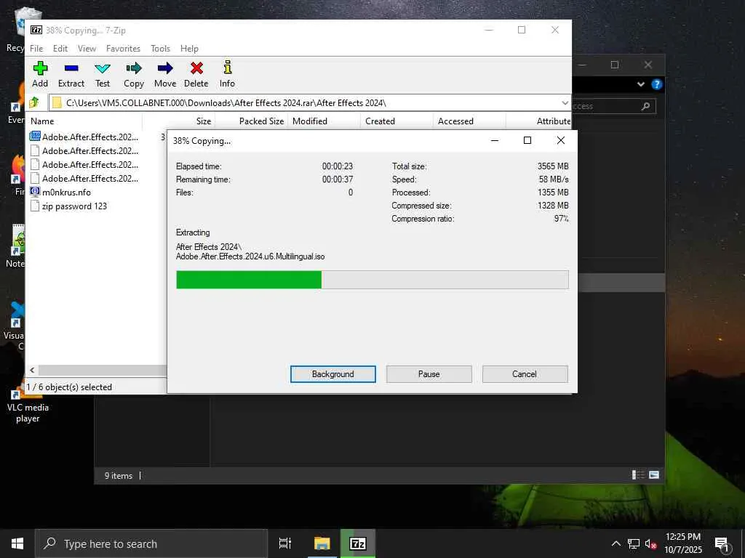Cancel the copying operation
The image size is (745, 558).
(525, 374)
